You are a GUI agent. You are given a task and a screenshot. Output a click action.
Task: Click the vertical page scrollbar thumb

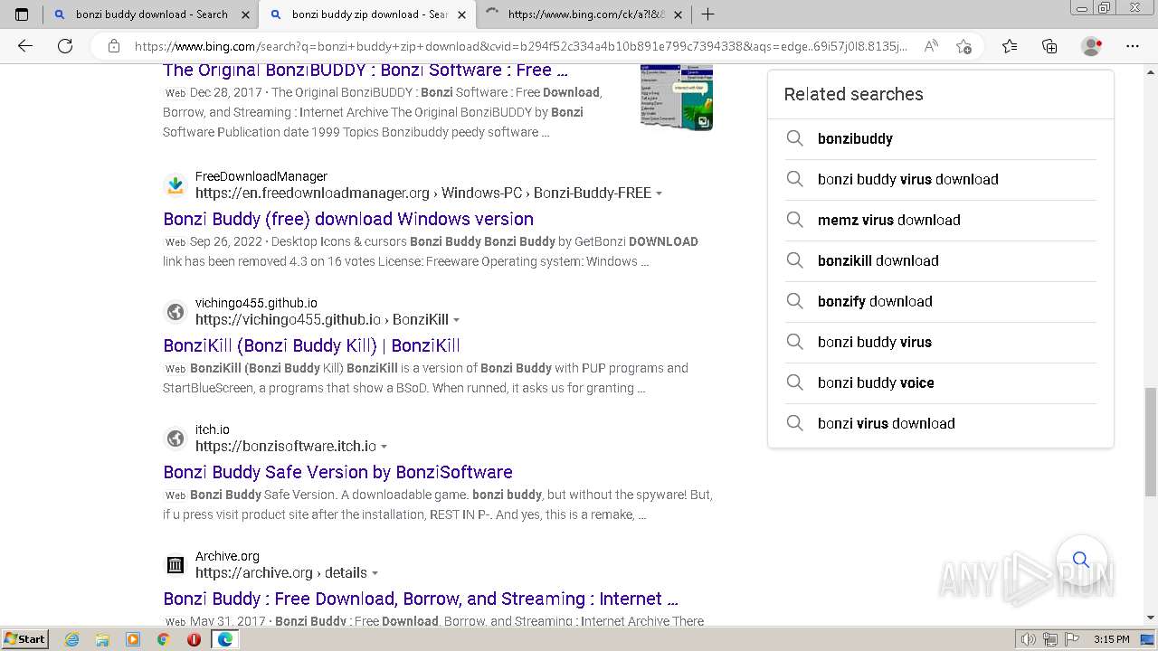(x=1150, y=442)
